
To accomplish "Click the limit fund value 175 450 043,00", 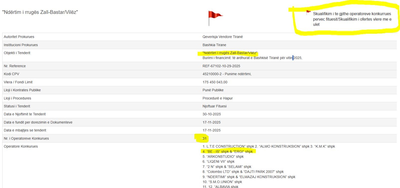I will coord(215,82).
